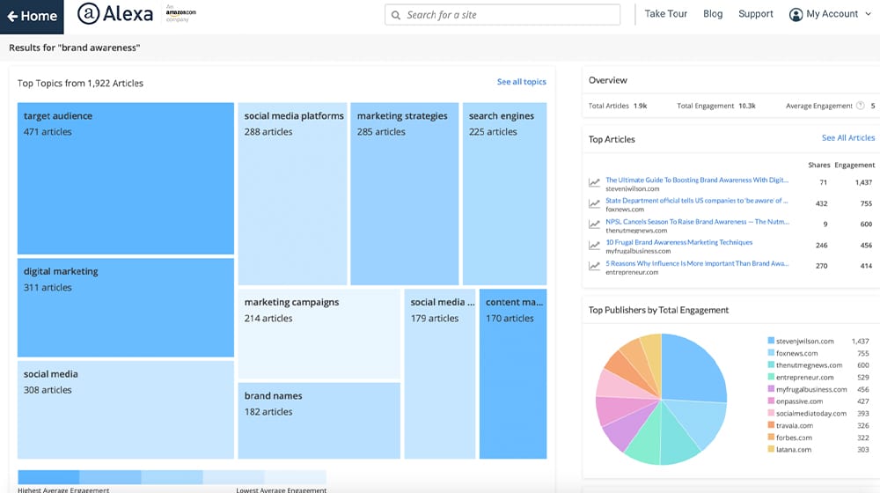Select the brand names tile

(x=319, y=421)
